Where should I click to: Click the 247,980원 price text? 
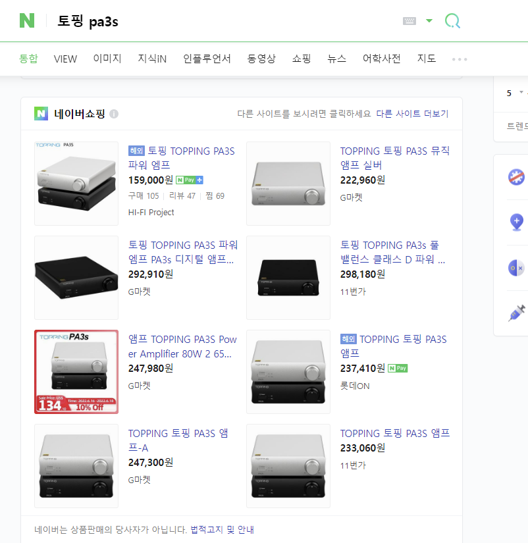[150, 369]
